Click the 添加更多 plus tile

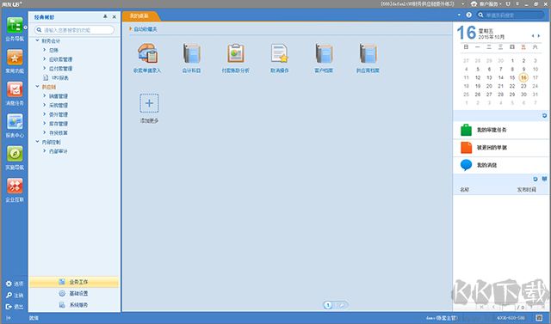click(149, 107)
